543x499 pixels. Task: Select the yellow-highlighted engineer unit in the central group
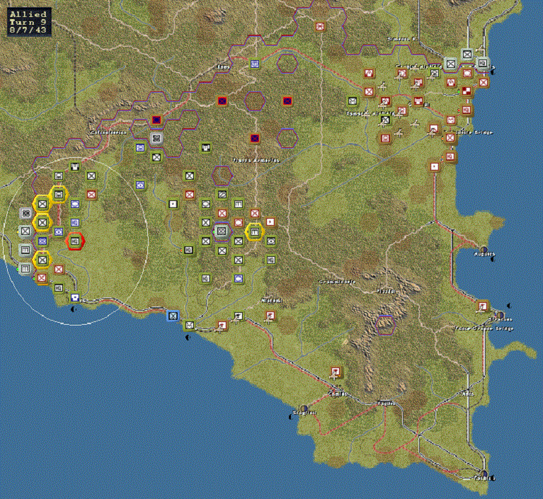(x=255, y=231)
